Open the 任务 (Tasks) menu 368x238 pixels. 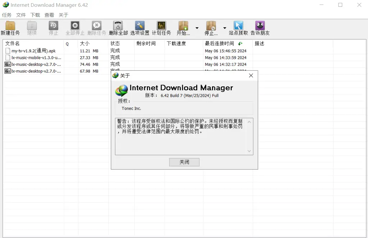[x=7, y=15]
